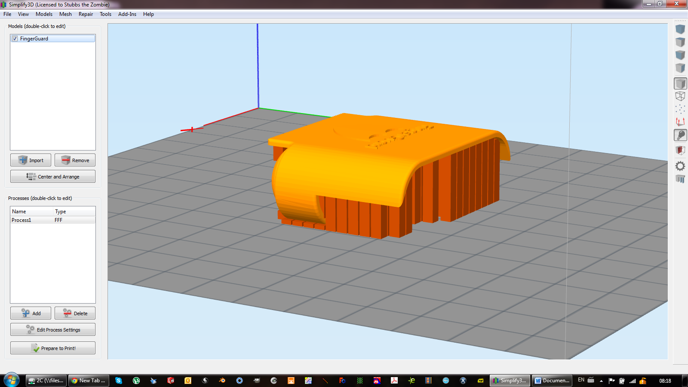
Task: Open Action Center flag tray icon
Action: click(x=611, y=381)
